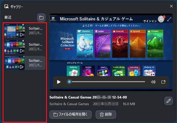Click the pencil icon to rename the recording
Viewport: 177px width, 123px height.
[x=169, y=101]
